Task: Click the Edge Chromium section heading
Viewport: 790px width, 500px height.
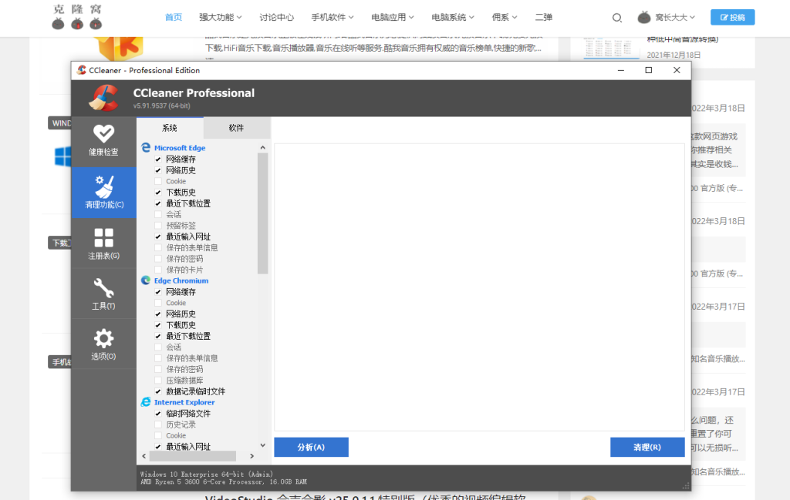Action: 181,280
